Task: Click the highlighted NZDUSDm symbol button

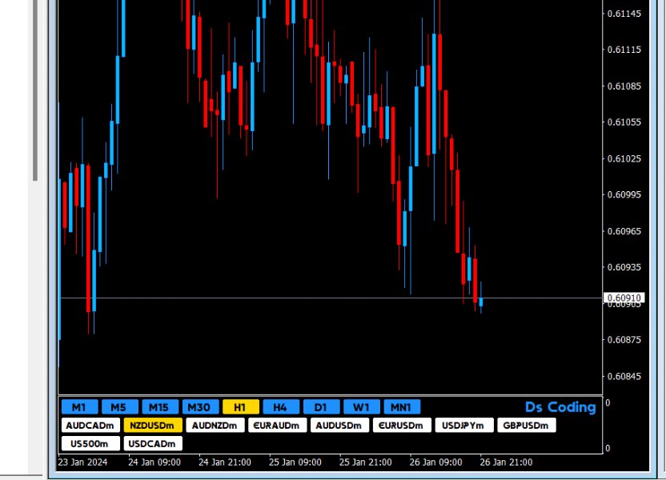Action: click(153, 426)
